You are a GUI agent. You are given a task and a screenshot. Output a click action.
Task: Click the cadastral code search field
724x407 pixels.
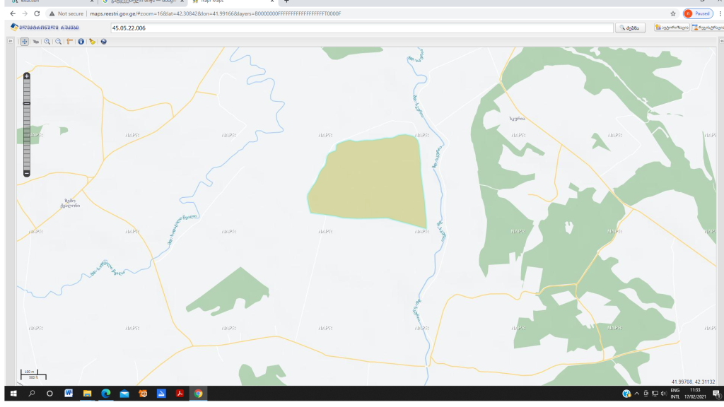tap(362, 28)
